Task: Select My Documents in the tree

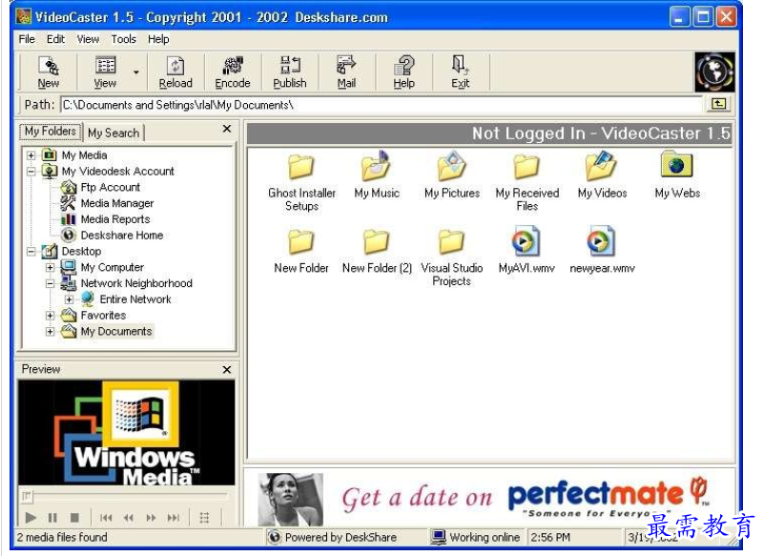Action: pyautogui.click(x=116, y=332)
